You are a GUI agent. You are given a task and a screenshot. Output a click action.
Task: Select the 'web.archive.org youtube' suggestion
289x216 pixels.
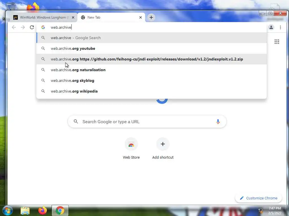[x=152, y=48]
